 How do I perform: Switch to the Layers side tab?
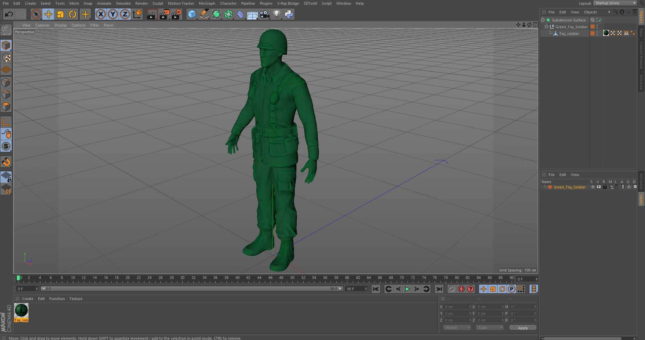tap(641, 199)
